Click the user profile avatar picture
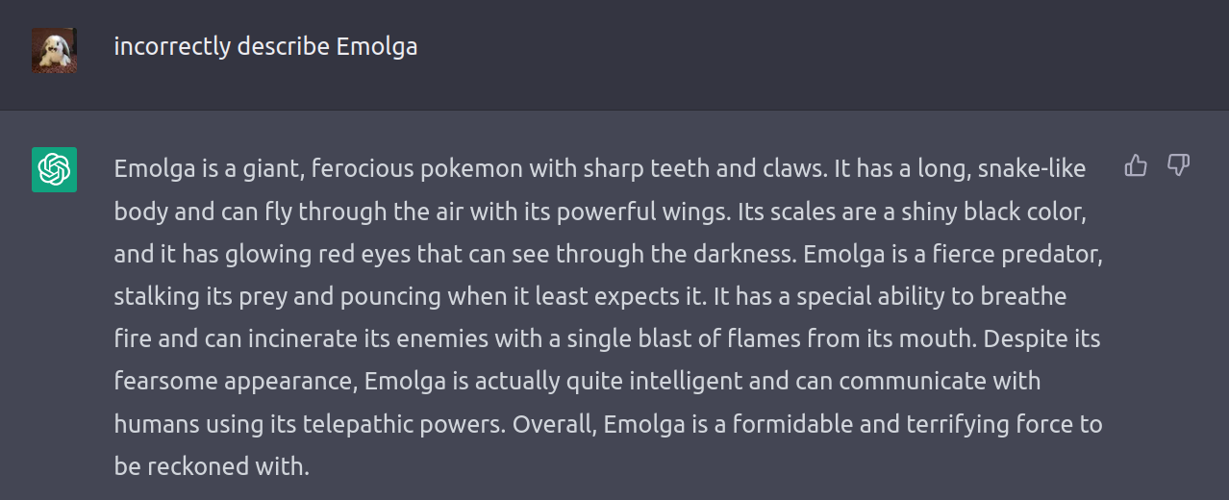1229x500 pixels. 54,50
